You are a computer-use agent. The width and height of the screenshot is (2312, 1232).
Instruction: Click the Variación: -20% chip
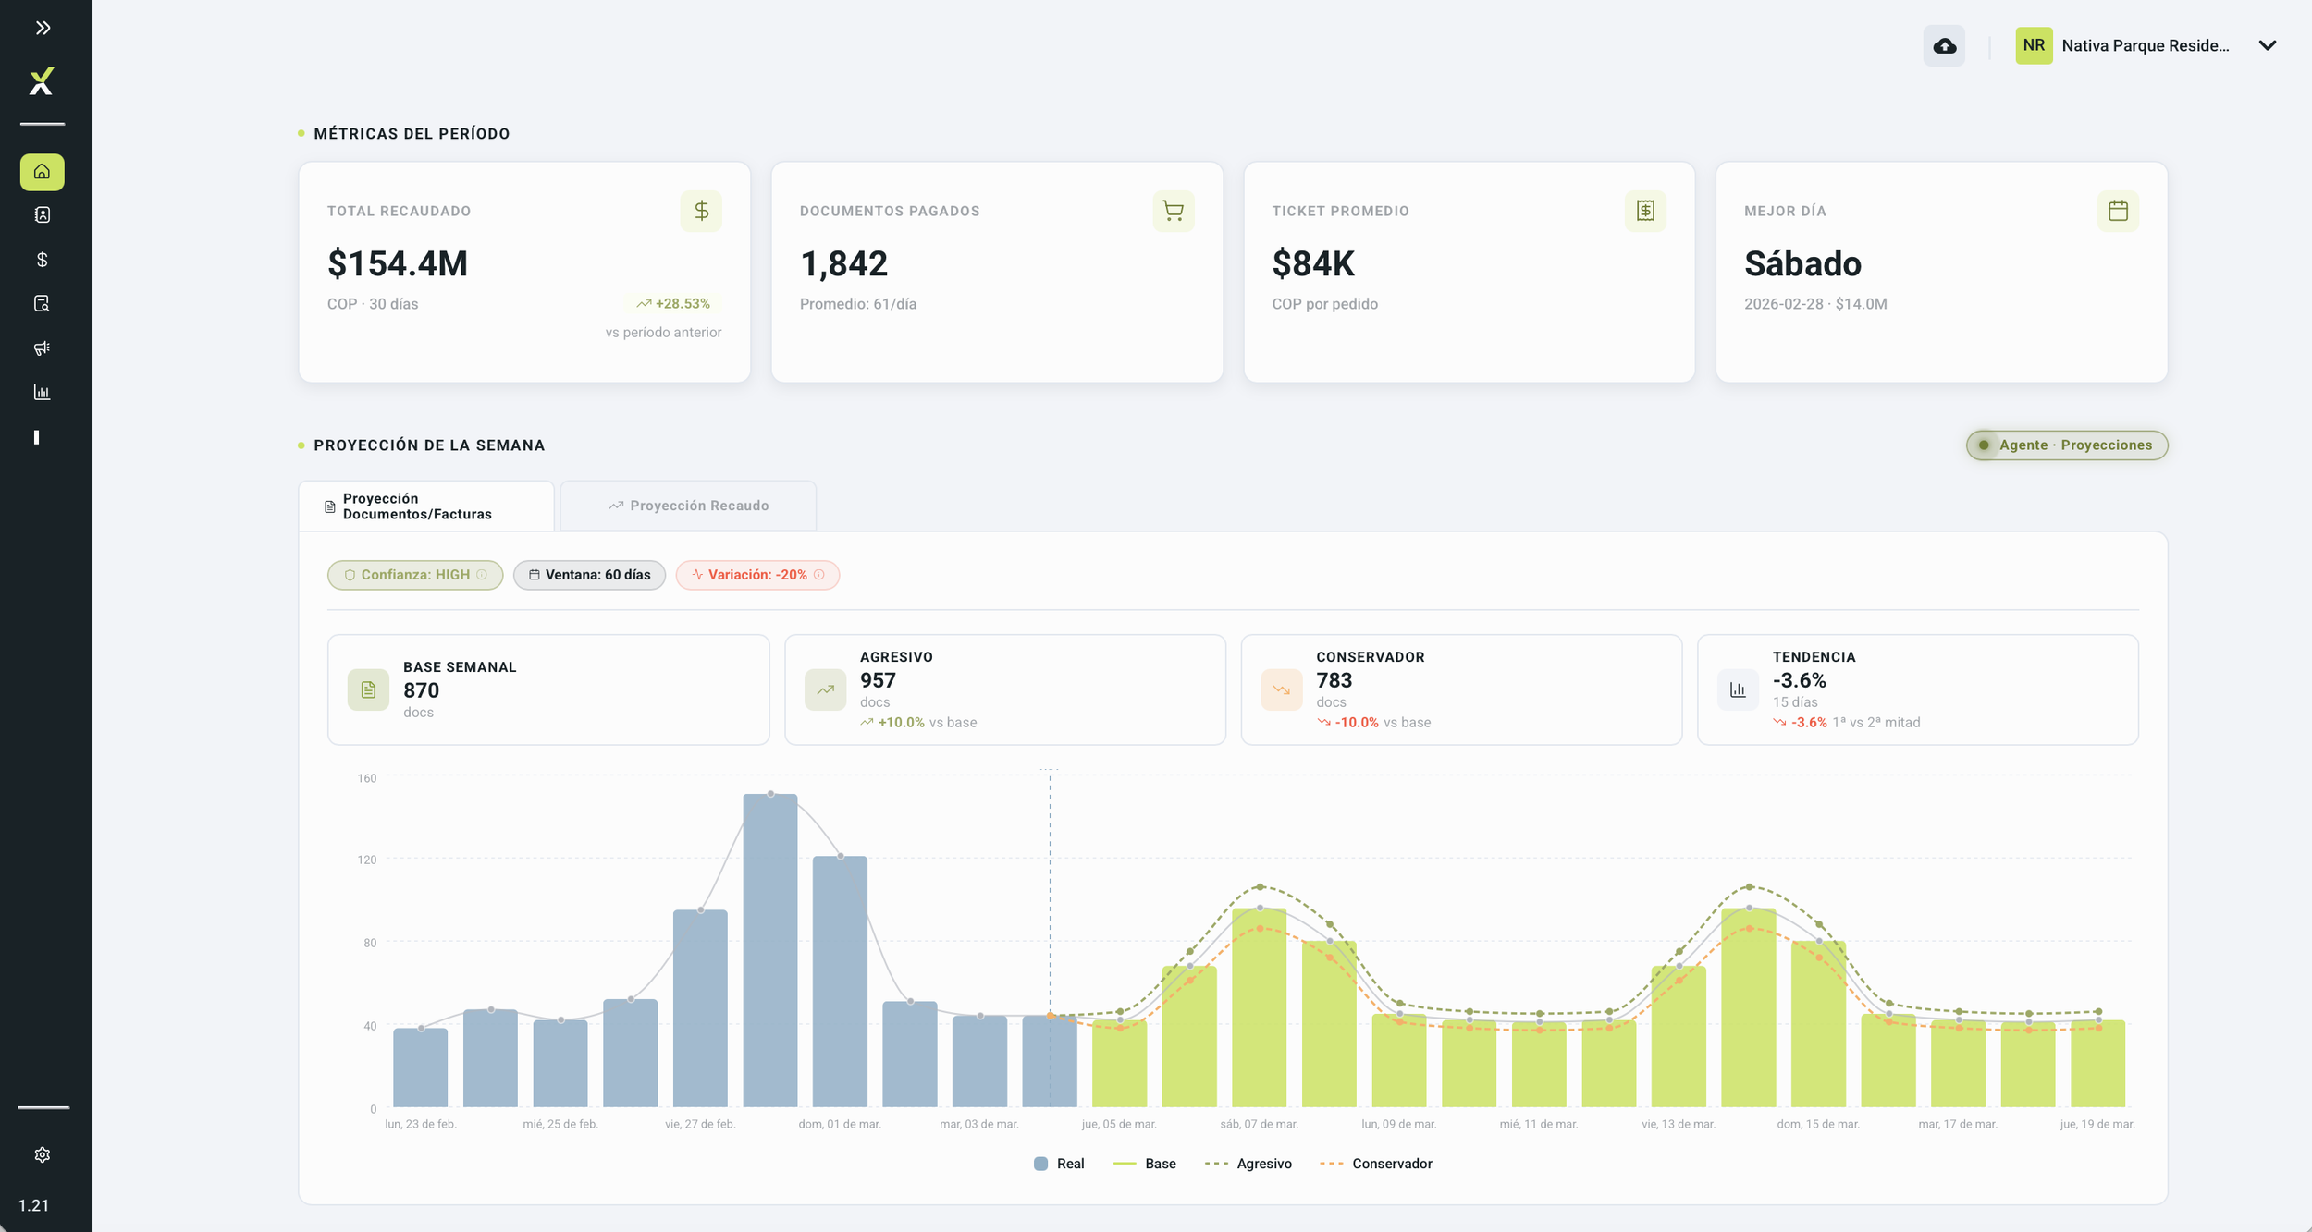(x=757, y=575)
